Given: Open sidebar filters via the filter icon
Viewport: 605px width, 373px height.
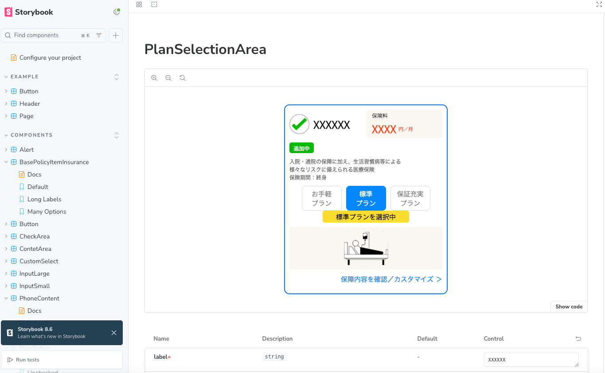Looking at the screenshot, I should click(98, 35).
